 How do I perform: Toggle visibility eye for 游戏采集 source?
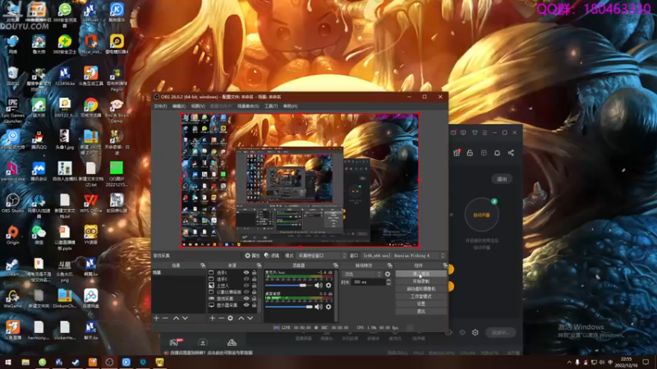[246, 298]
